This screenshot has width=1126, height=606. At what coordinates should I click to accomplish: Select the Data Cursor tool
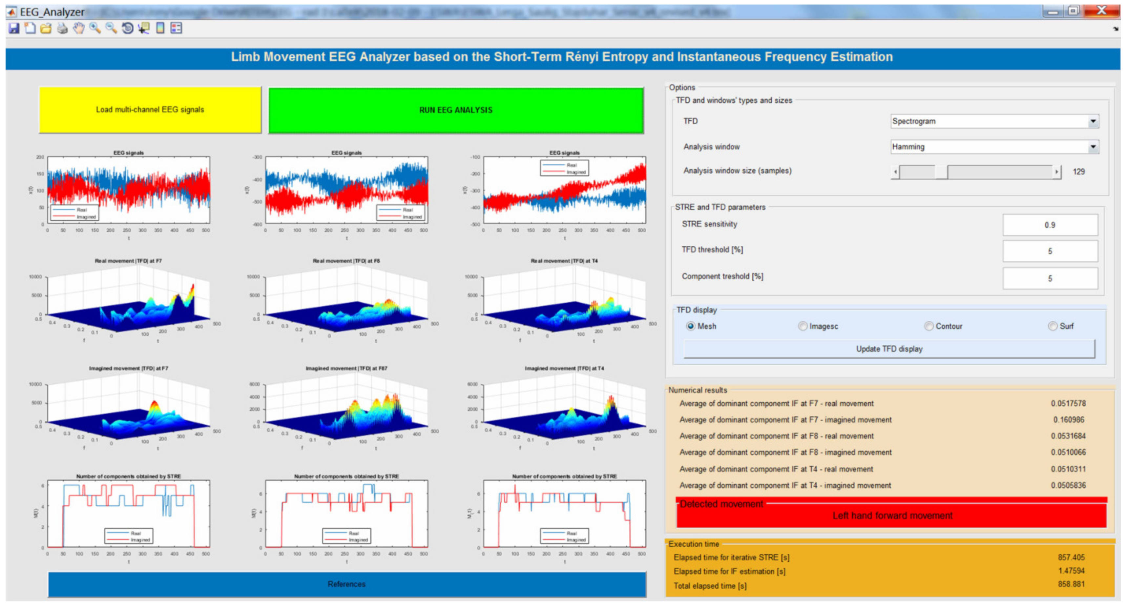tap(143, 29)
